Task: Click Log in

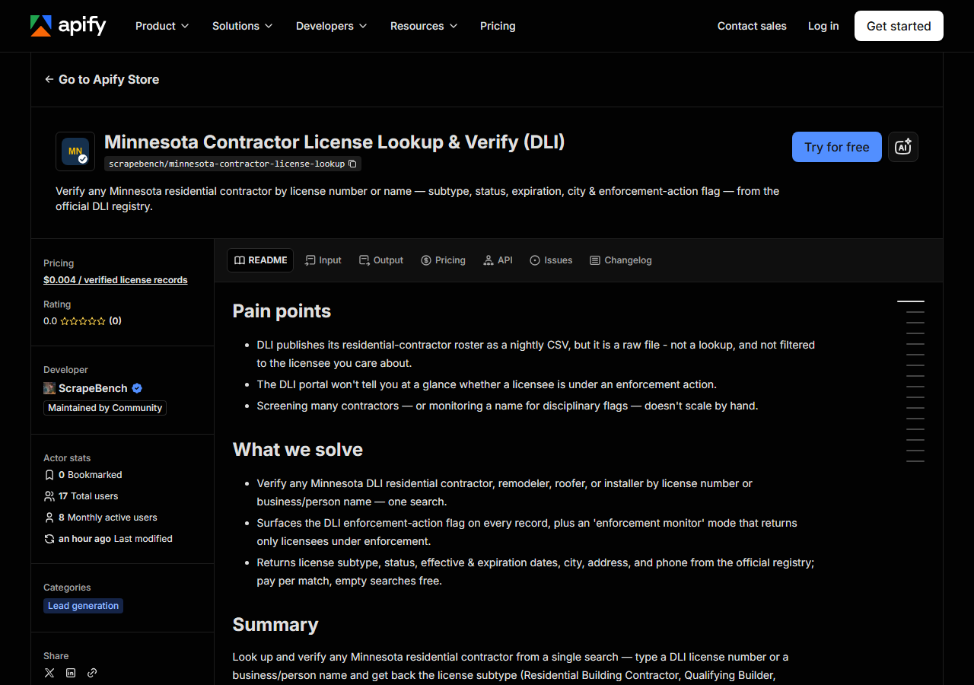Action: coord(823,26)
